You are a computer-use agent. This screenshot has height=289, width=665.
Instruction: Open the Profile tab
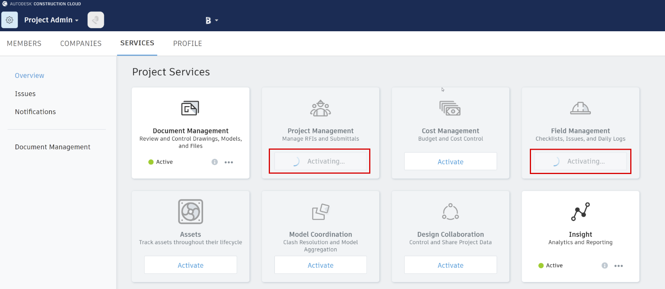(x=187, y=44)
